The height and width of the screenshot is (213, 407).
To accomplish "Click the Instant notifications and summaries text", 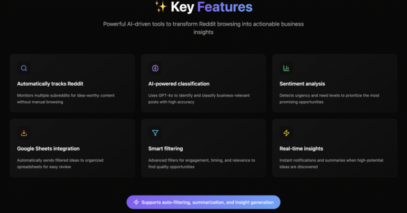I will point(331,163).
